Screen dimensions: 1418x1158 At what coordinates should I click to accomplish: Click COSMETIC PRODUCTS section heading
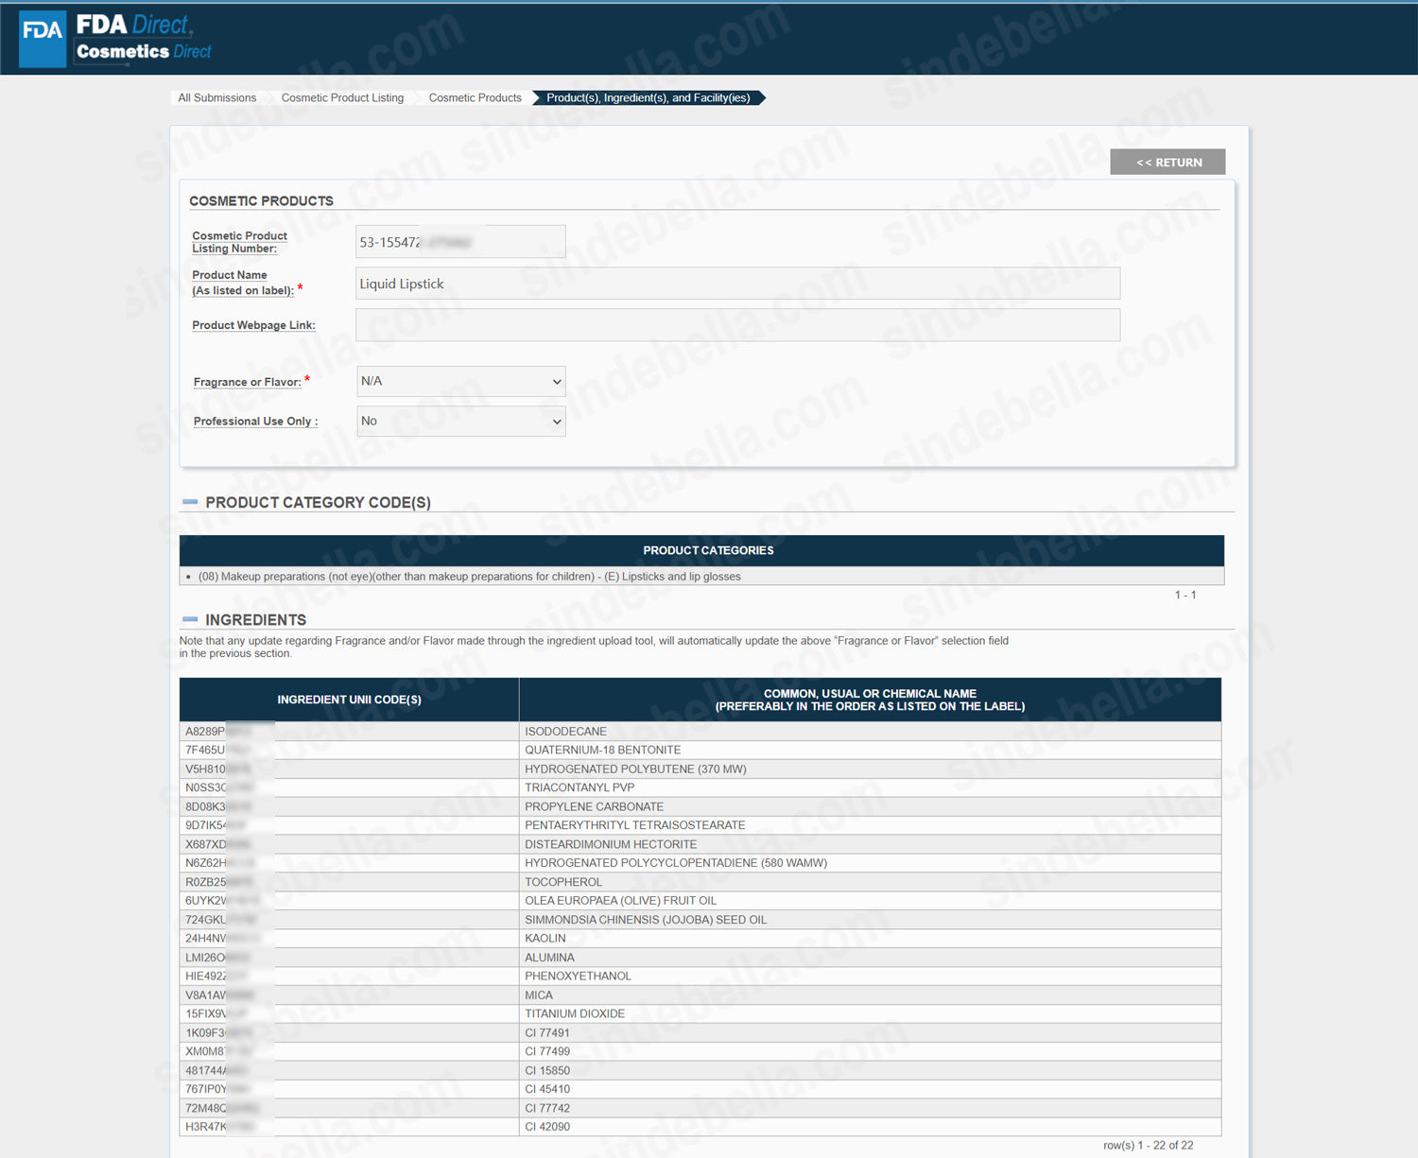point(261,200)
